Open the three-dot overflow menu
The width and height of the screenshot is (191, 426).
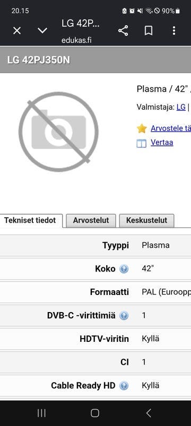tap(174, 31)
